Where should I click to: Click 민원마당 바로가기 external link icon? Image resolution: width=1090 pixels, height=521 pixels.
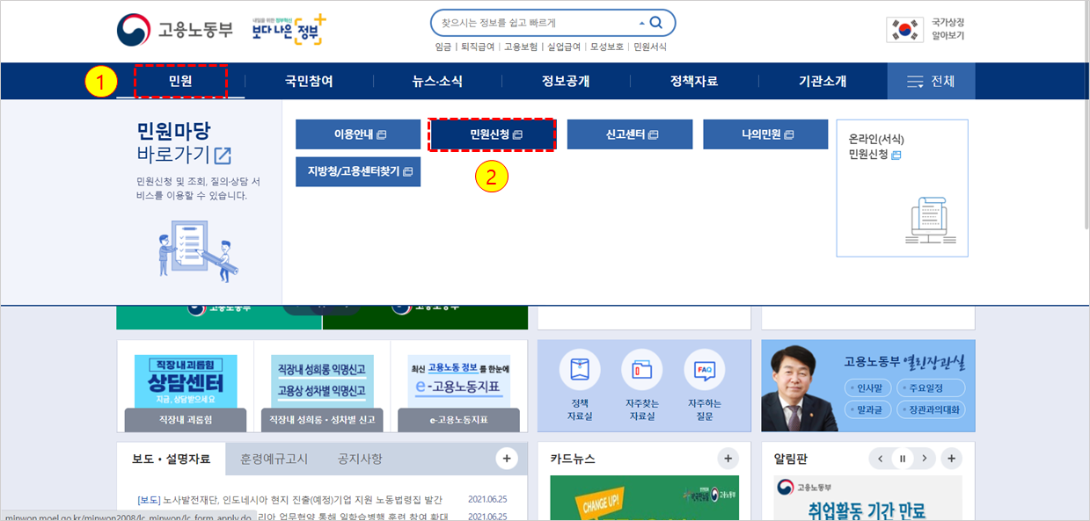tap(223, 156)
